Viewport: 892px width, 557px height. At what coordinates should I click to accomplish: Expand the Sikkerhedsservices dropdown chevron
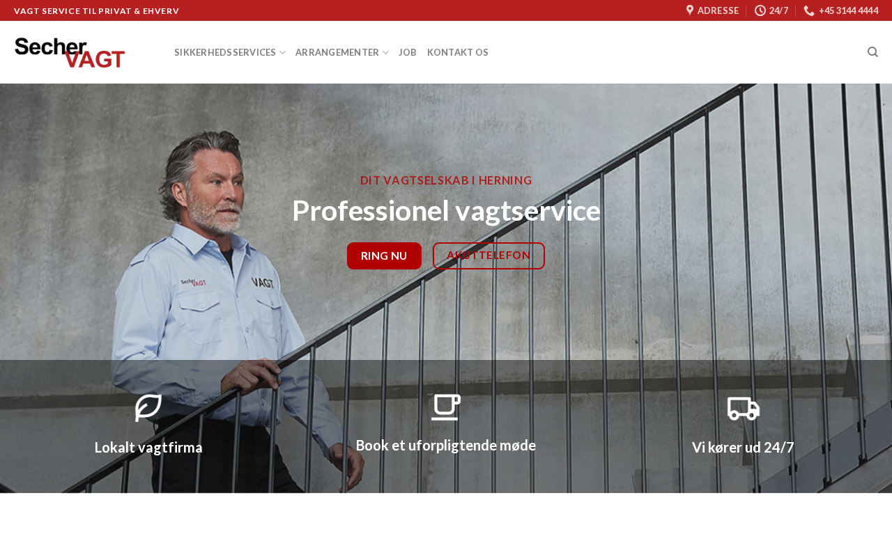[282, 53]
